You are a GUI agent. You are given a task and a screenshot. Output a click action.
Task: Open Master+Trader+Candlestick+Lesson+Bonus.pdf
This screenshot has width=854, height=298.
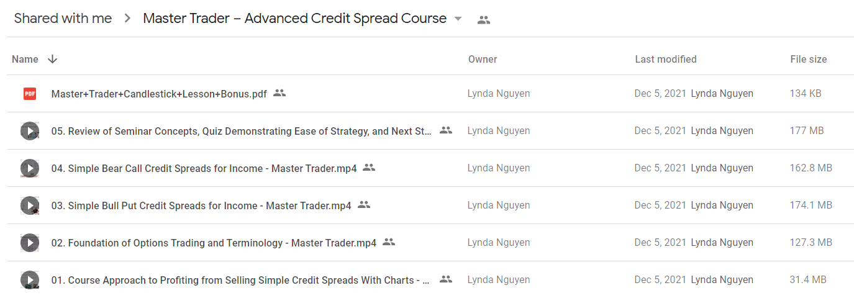(x=159, y=94)
